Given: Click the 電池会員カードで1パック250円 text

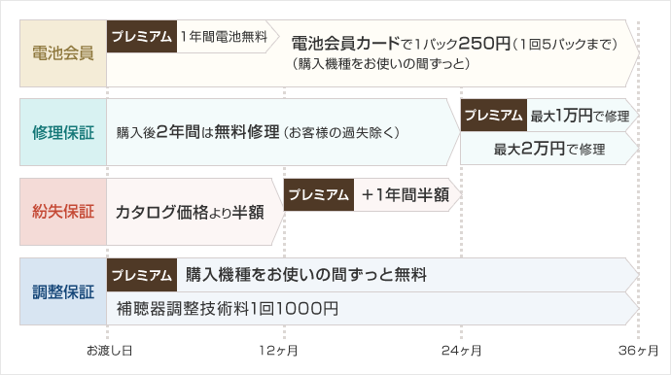Looking at the screenshot, I should 401,43.
